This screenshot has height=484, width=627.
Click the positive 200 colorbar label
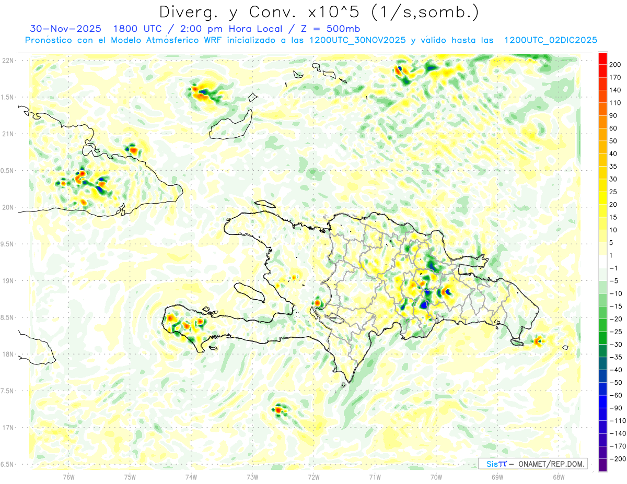(615, 64)
